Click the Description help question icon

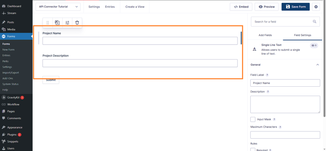pyautogui.click(x=268, y=92)
